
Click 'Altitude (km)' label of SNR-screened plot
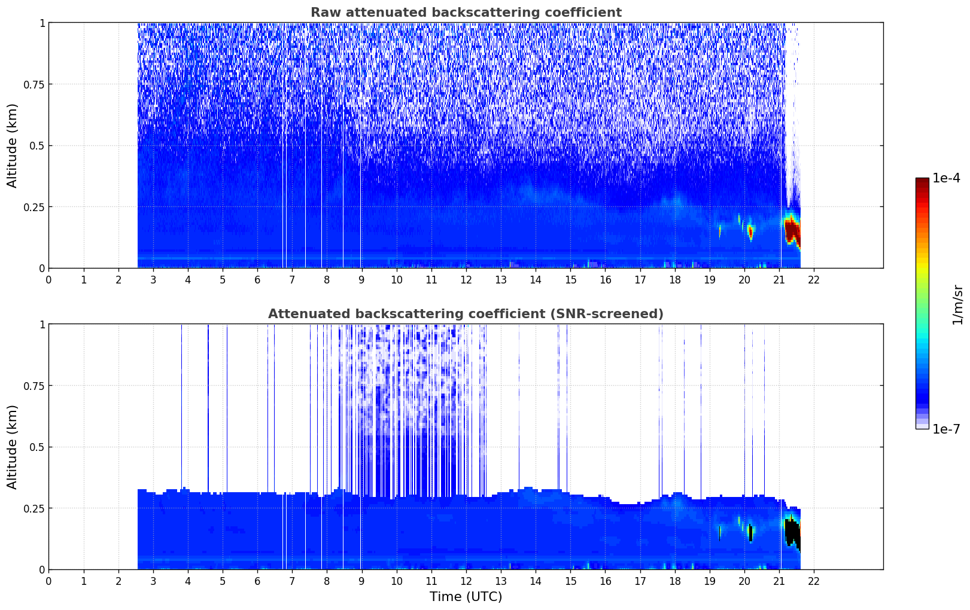pos(13,447)
